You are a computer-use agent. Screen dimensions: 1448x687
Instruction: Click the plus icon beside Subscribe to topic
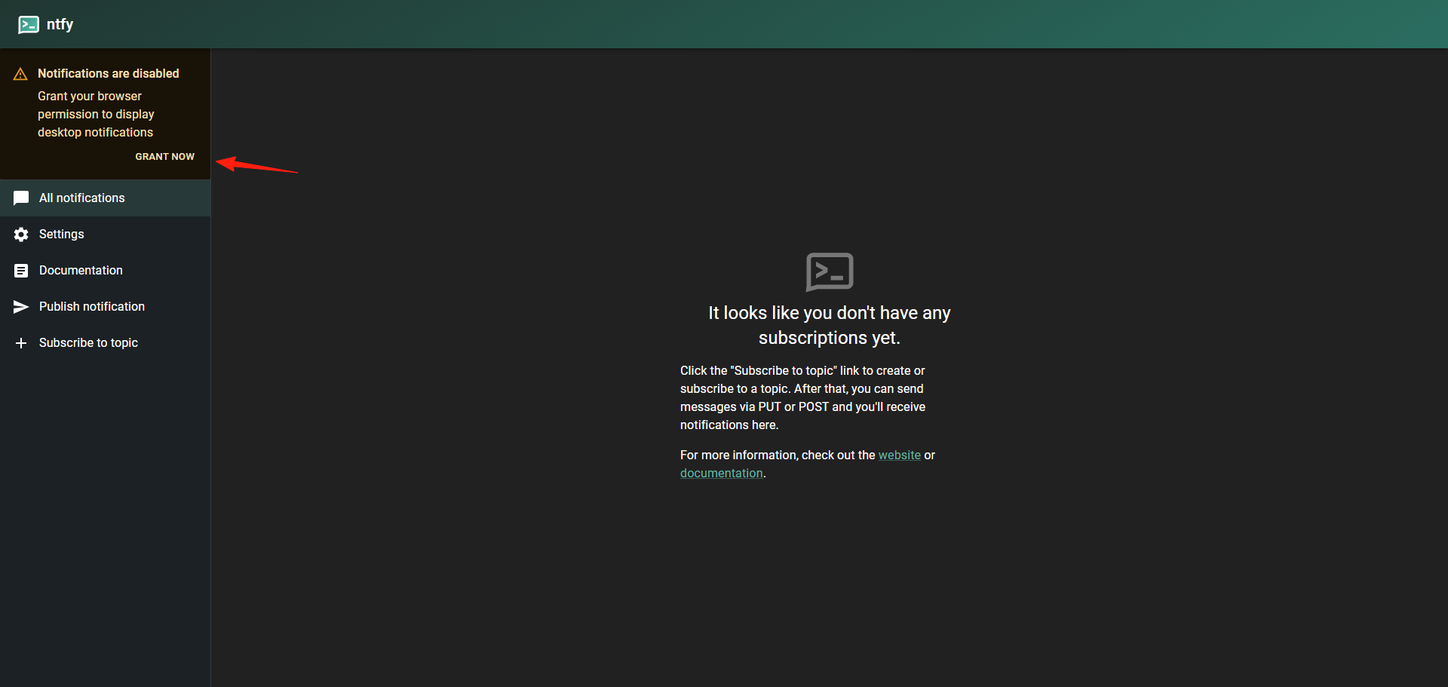(x=21, y=343)
